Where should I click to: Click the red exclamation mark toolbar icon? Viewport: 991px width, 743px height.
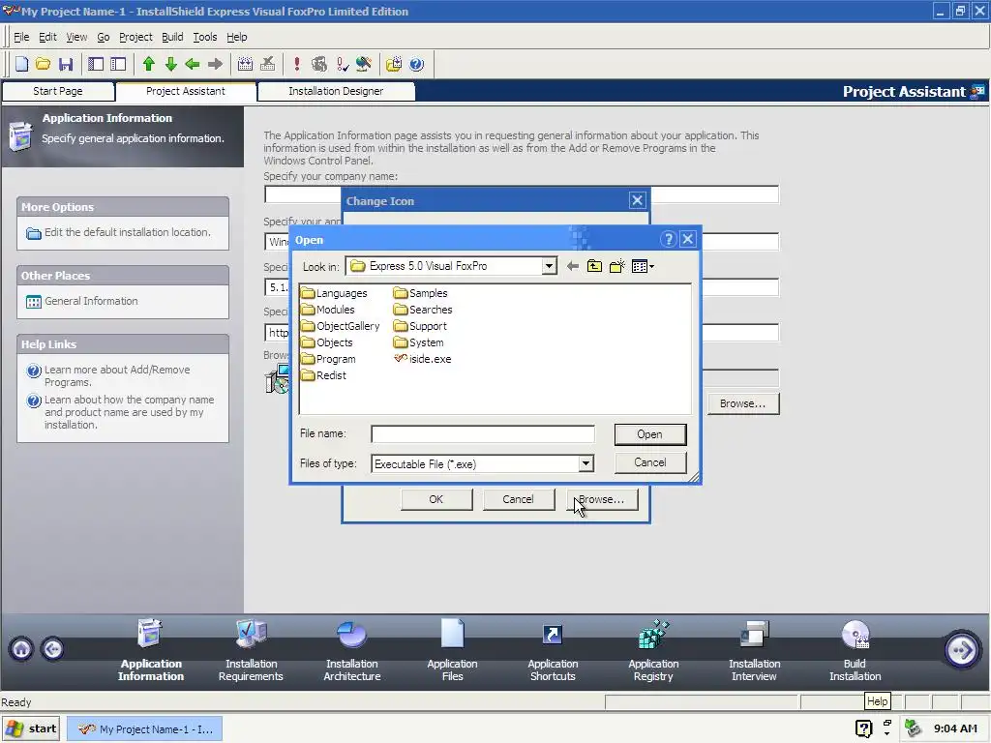point(296,64)
